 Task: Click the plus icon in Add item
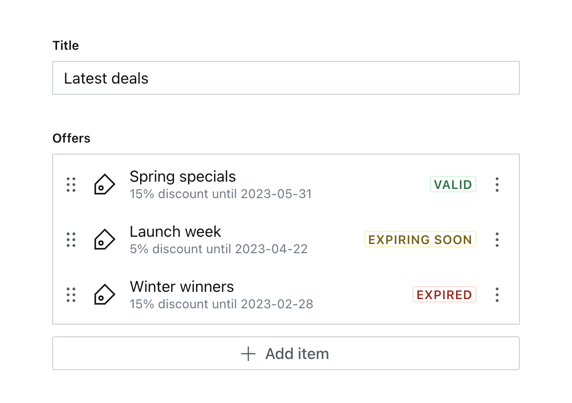click(247, 353)
